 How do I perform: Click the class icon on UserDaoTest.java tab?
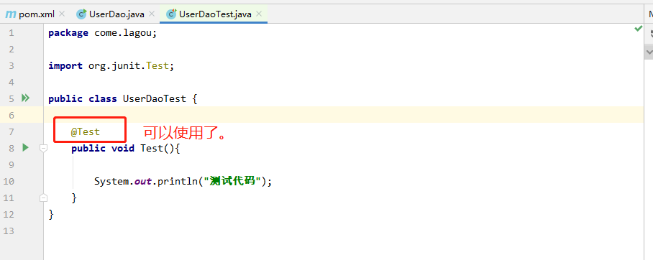pyautogui.click(x=171, y=14)
